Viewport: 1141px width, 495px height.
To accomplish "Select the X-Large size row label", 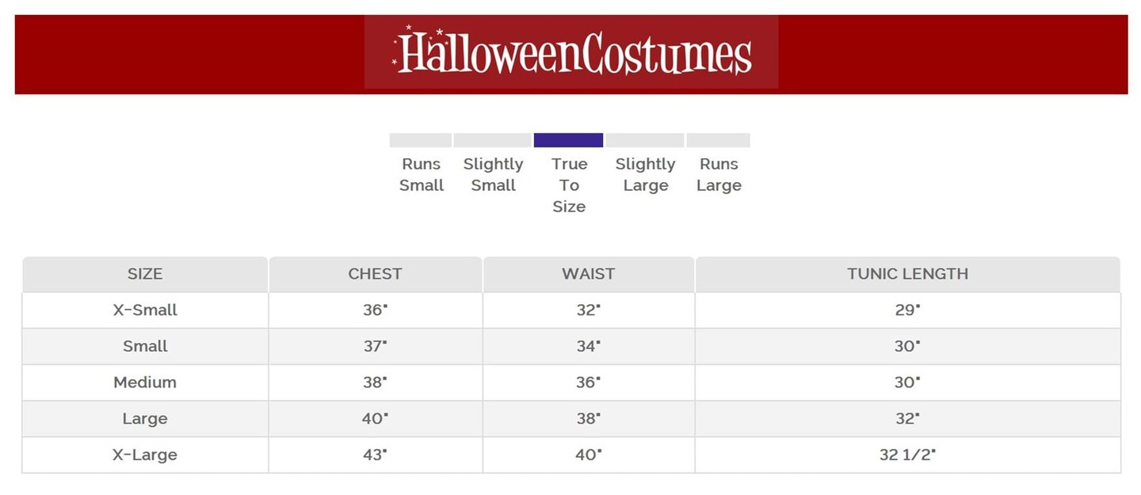I will pyautogui.click(x=145, y=455).
